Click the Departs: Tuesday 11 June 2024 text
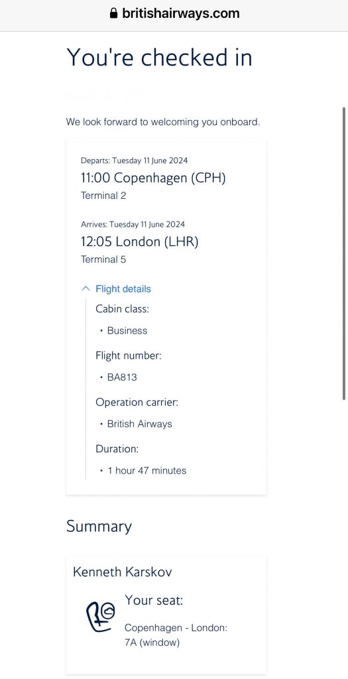The height and width of the screenshot is (679, 348). pyautogui.click(x=134, y=160)
